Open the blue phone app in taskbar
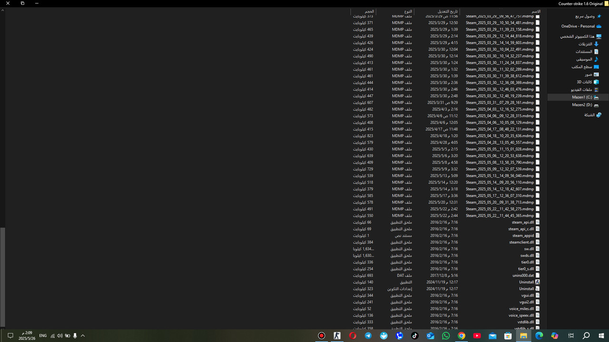This screenshot has width=609, height=342. pyautogui.click(x=399, y=336)
